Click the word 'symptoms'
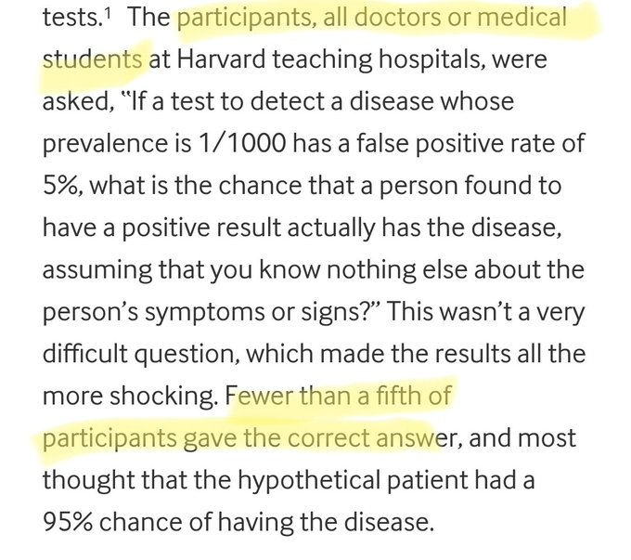 (x=204, y=313)
